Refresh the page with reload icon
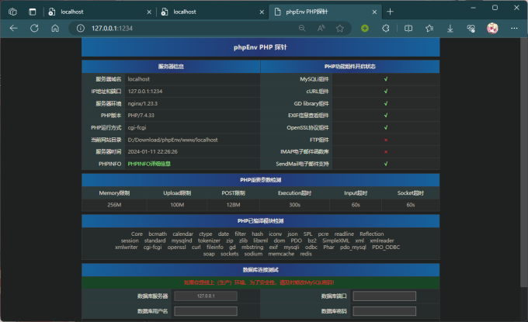This screenshot has width=528, height=322. [x=34, y=28]
